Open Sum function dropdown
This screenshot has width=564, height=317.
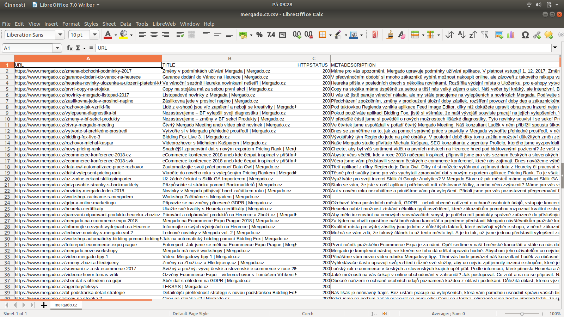point(84,48)
